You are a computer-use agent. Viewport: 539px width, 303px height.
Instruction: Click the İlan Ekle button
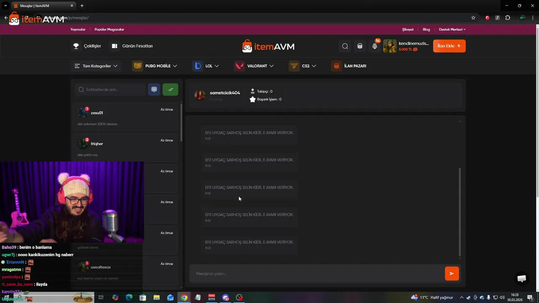[449, 46]
